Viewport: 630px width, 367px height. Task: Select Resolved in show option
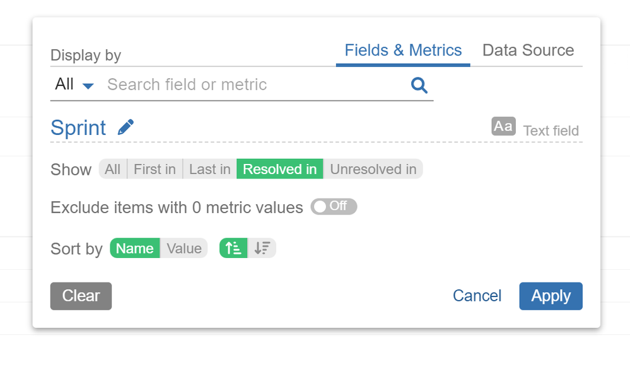tap(279, 168)
